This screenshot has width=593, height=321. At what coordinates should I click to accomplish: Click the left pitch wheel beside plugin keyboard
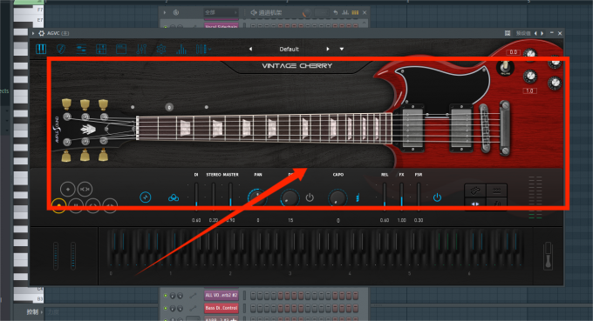(x=56, y=256)
